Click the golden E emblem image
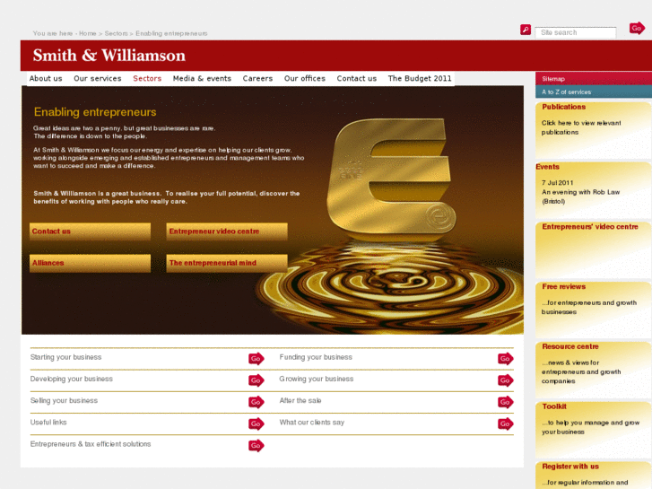The height and width of the screenshot is (489, 652). tap(391, 179)
